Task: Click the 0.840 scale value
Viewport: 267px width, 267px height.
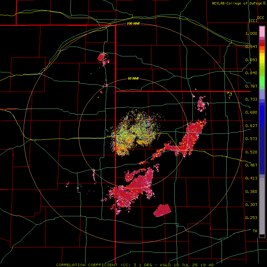Action: (251, 73)
